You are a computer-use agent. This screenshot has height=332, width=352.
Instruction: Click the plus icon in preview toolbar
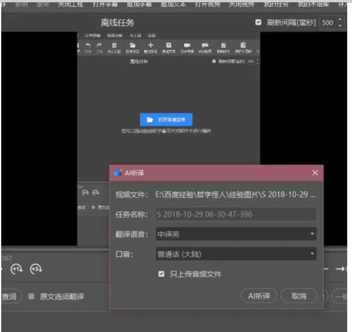pos(150,45)
